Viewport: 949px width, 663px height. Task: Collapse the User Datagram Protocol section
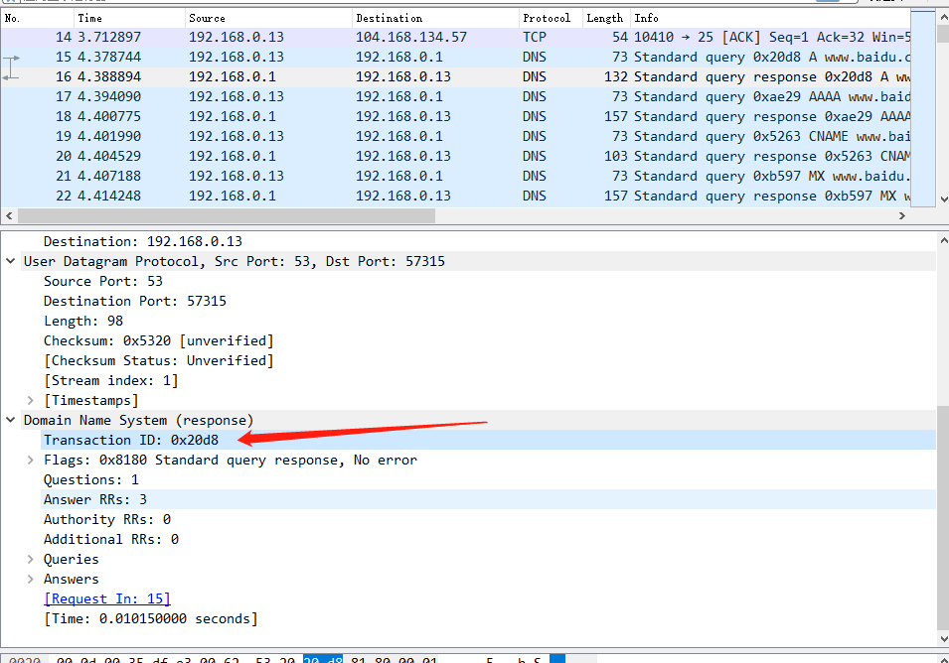coord(11,261)
